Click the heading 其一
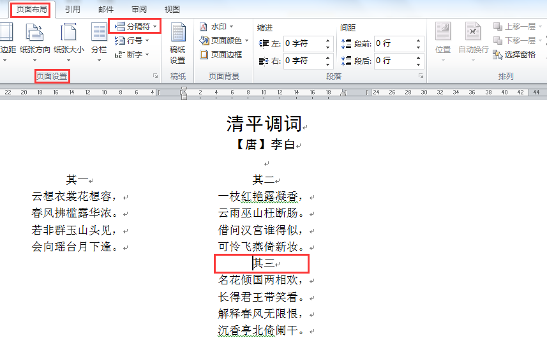This screenshot has height=359, width=547. pos(77,180)
